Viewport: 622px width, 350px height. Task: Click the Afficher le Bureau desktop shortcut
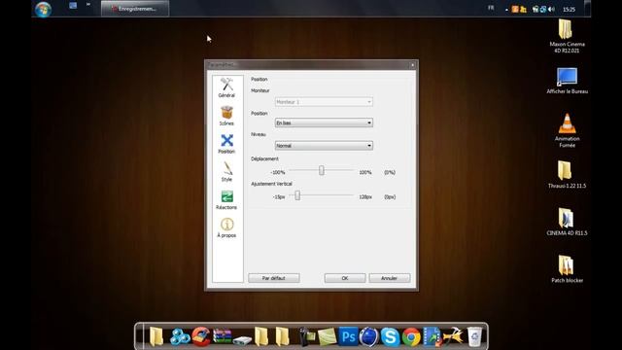click(567, 81)
